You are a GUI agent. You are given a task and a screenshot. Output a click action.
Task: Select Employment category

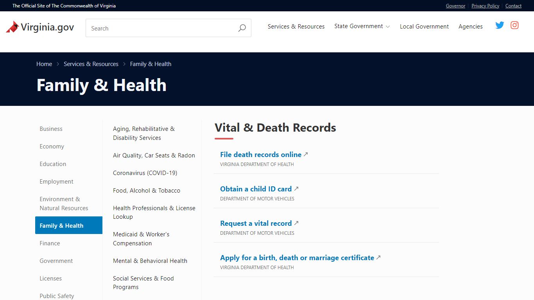click(x=56, y=182)
